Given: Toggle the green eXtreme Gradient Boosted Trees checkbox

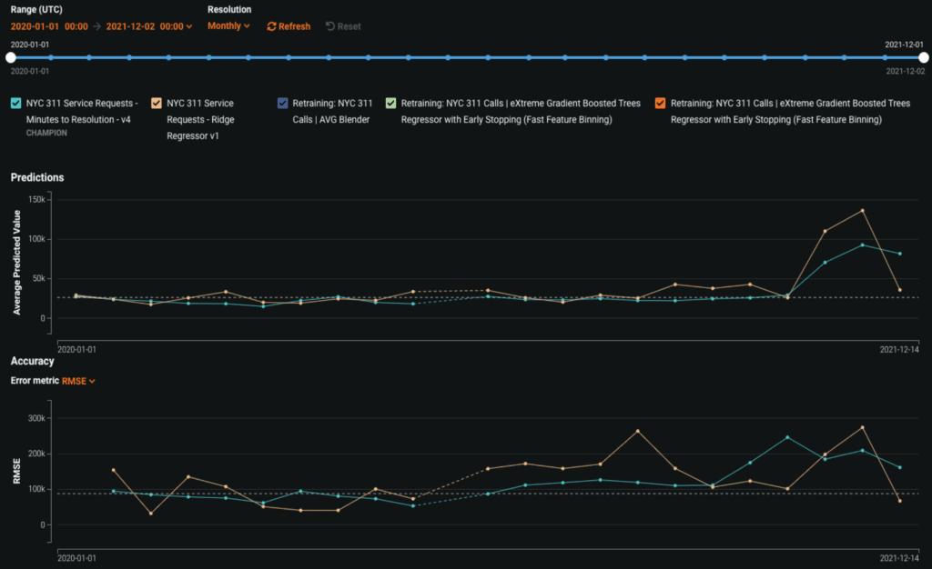Looking at the screenshot, I should pos(390,104).
